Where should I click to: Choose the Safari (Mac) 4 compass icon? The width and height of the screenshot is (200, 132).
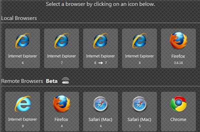100,104
